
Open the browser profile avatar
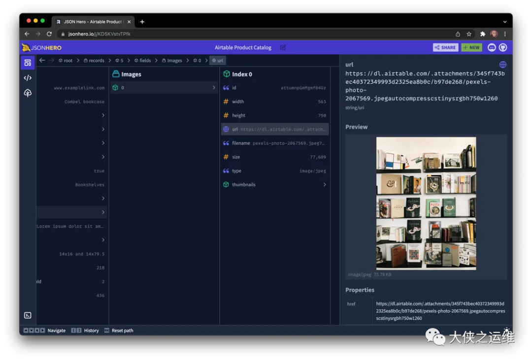(x=494, y=34)
